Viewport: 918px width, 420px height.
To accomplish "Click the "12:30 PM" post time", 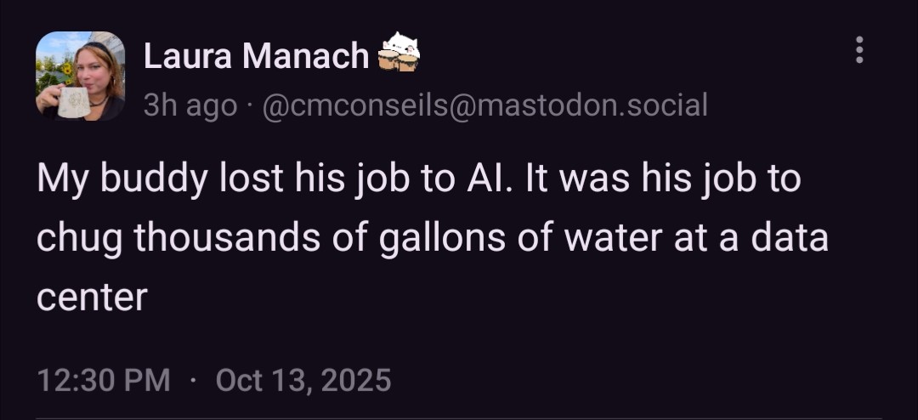I will coord(103,379).
